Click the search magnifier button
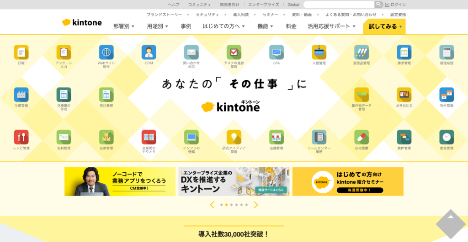The height and width of the screenshot is (242, 468). pos(378,5)
